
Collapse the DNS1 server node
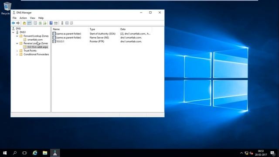[x=14, y=32]
